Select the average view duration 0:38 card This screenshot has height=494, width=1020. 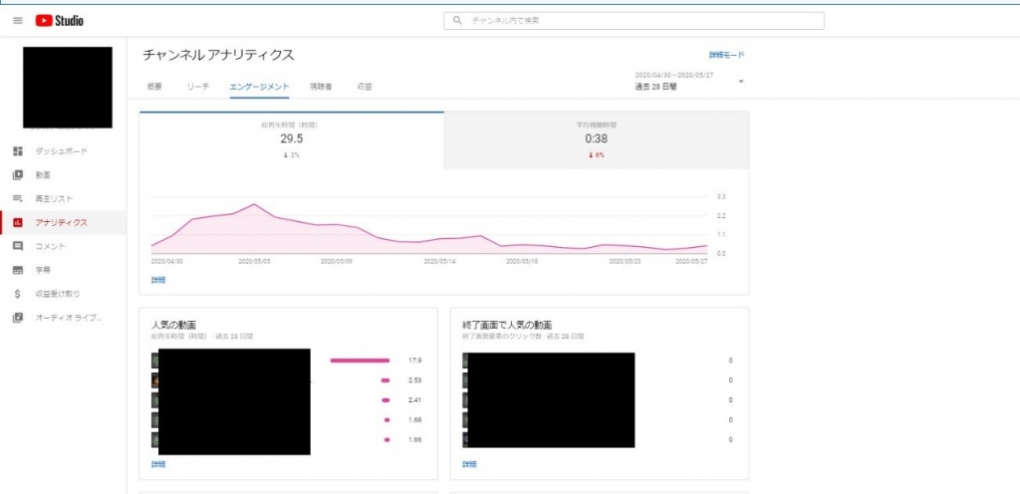596,139
